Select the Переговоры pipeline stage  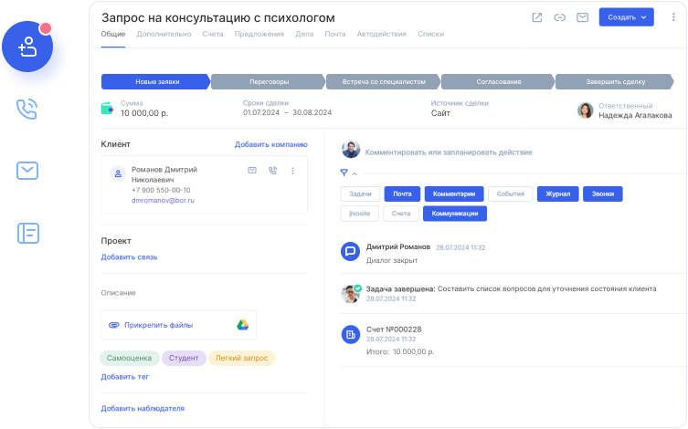pos(269,81)
